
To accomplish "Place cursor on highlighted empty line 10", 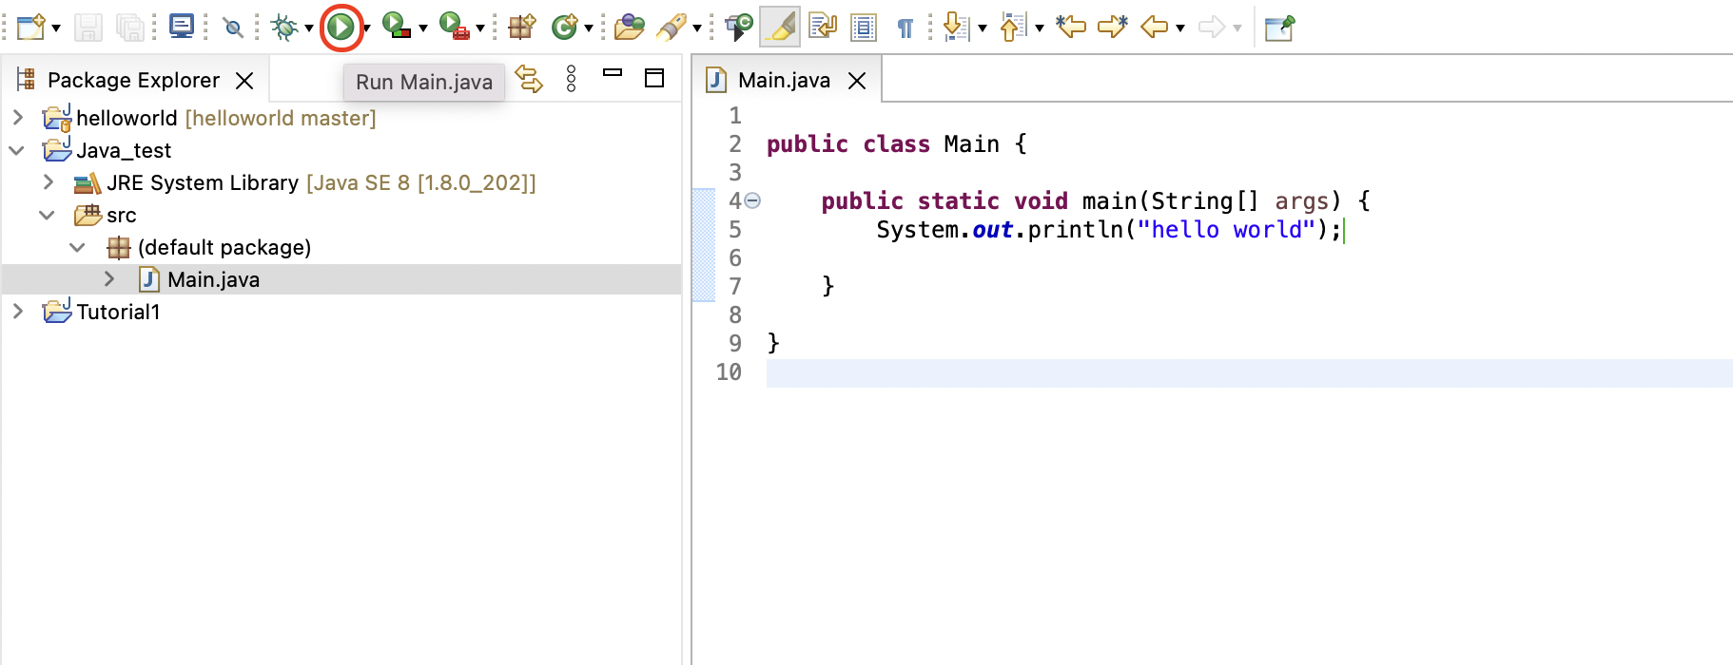I will 1249,372.
